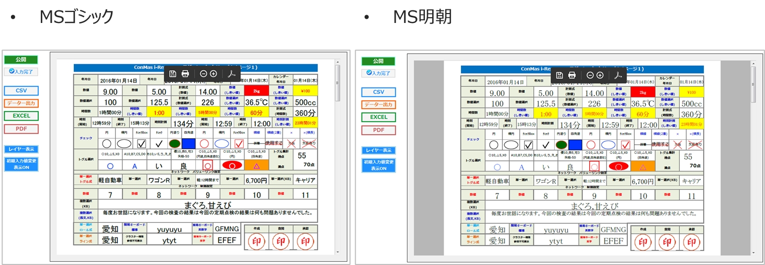
Task: Zoom in with the plus icon in the left viewer
Action: [x=213, y=74]
